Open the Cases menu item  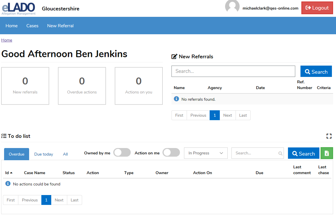[32, 26]
